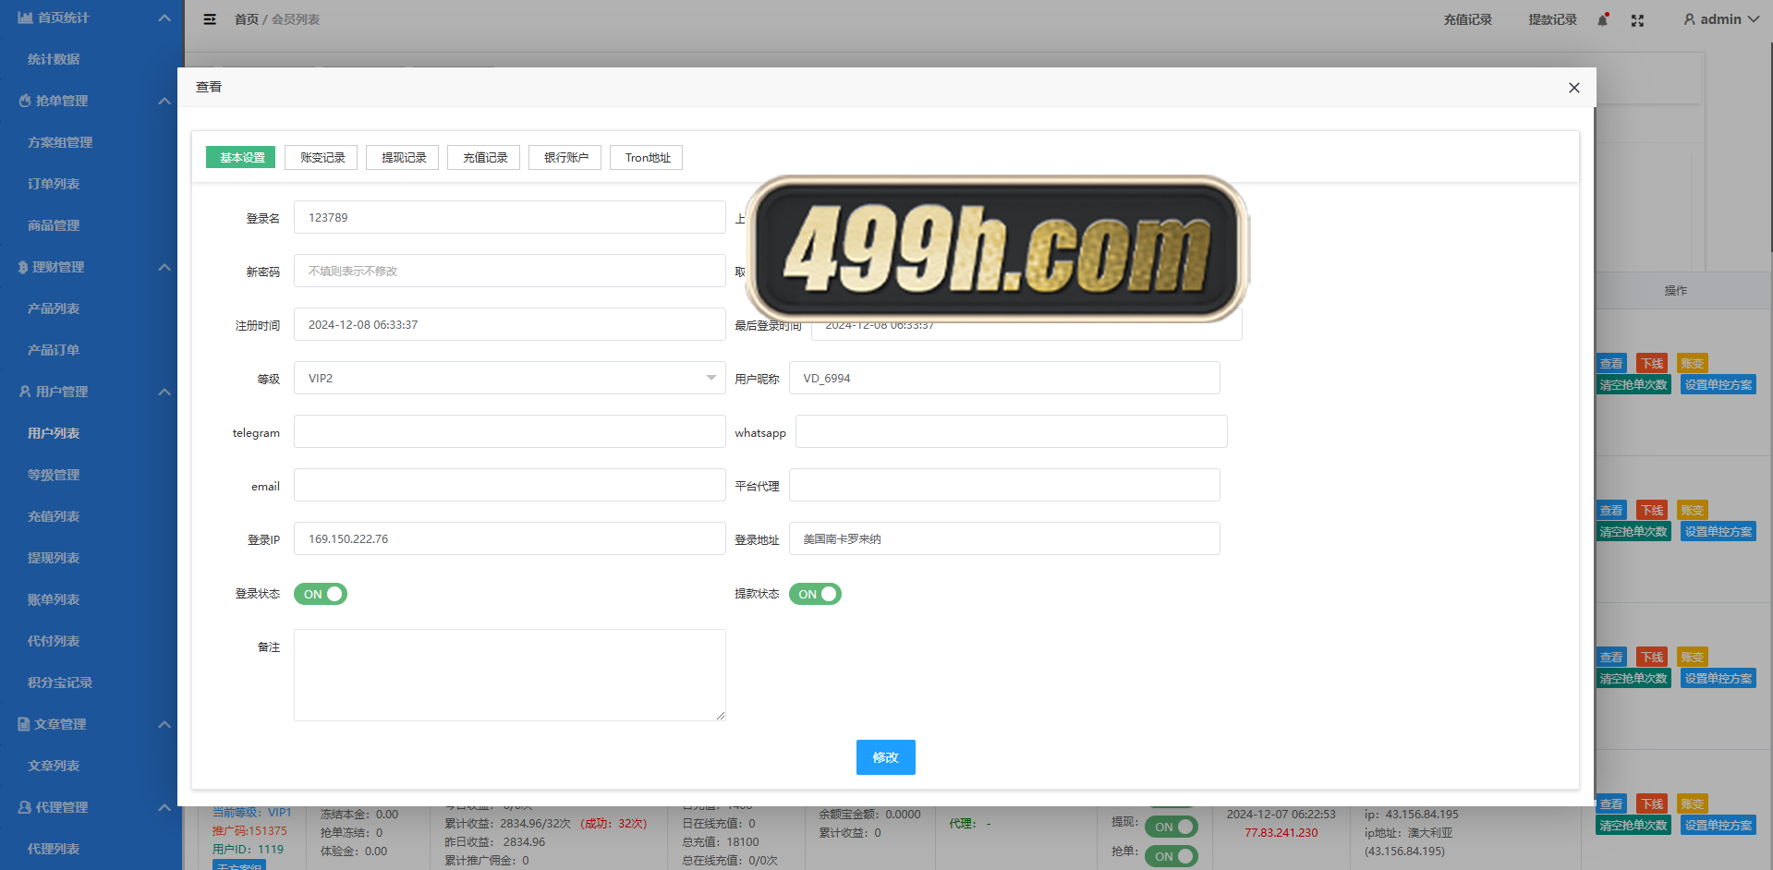This screenshot has height=870, width=1773.
Task: Click the 新密码 input field
Action: click(510, 271)
